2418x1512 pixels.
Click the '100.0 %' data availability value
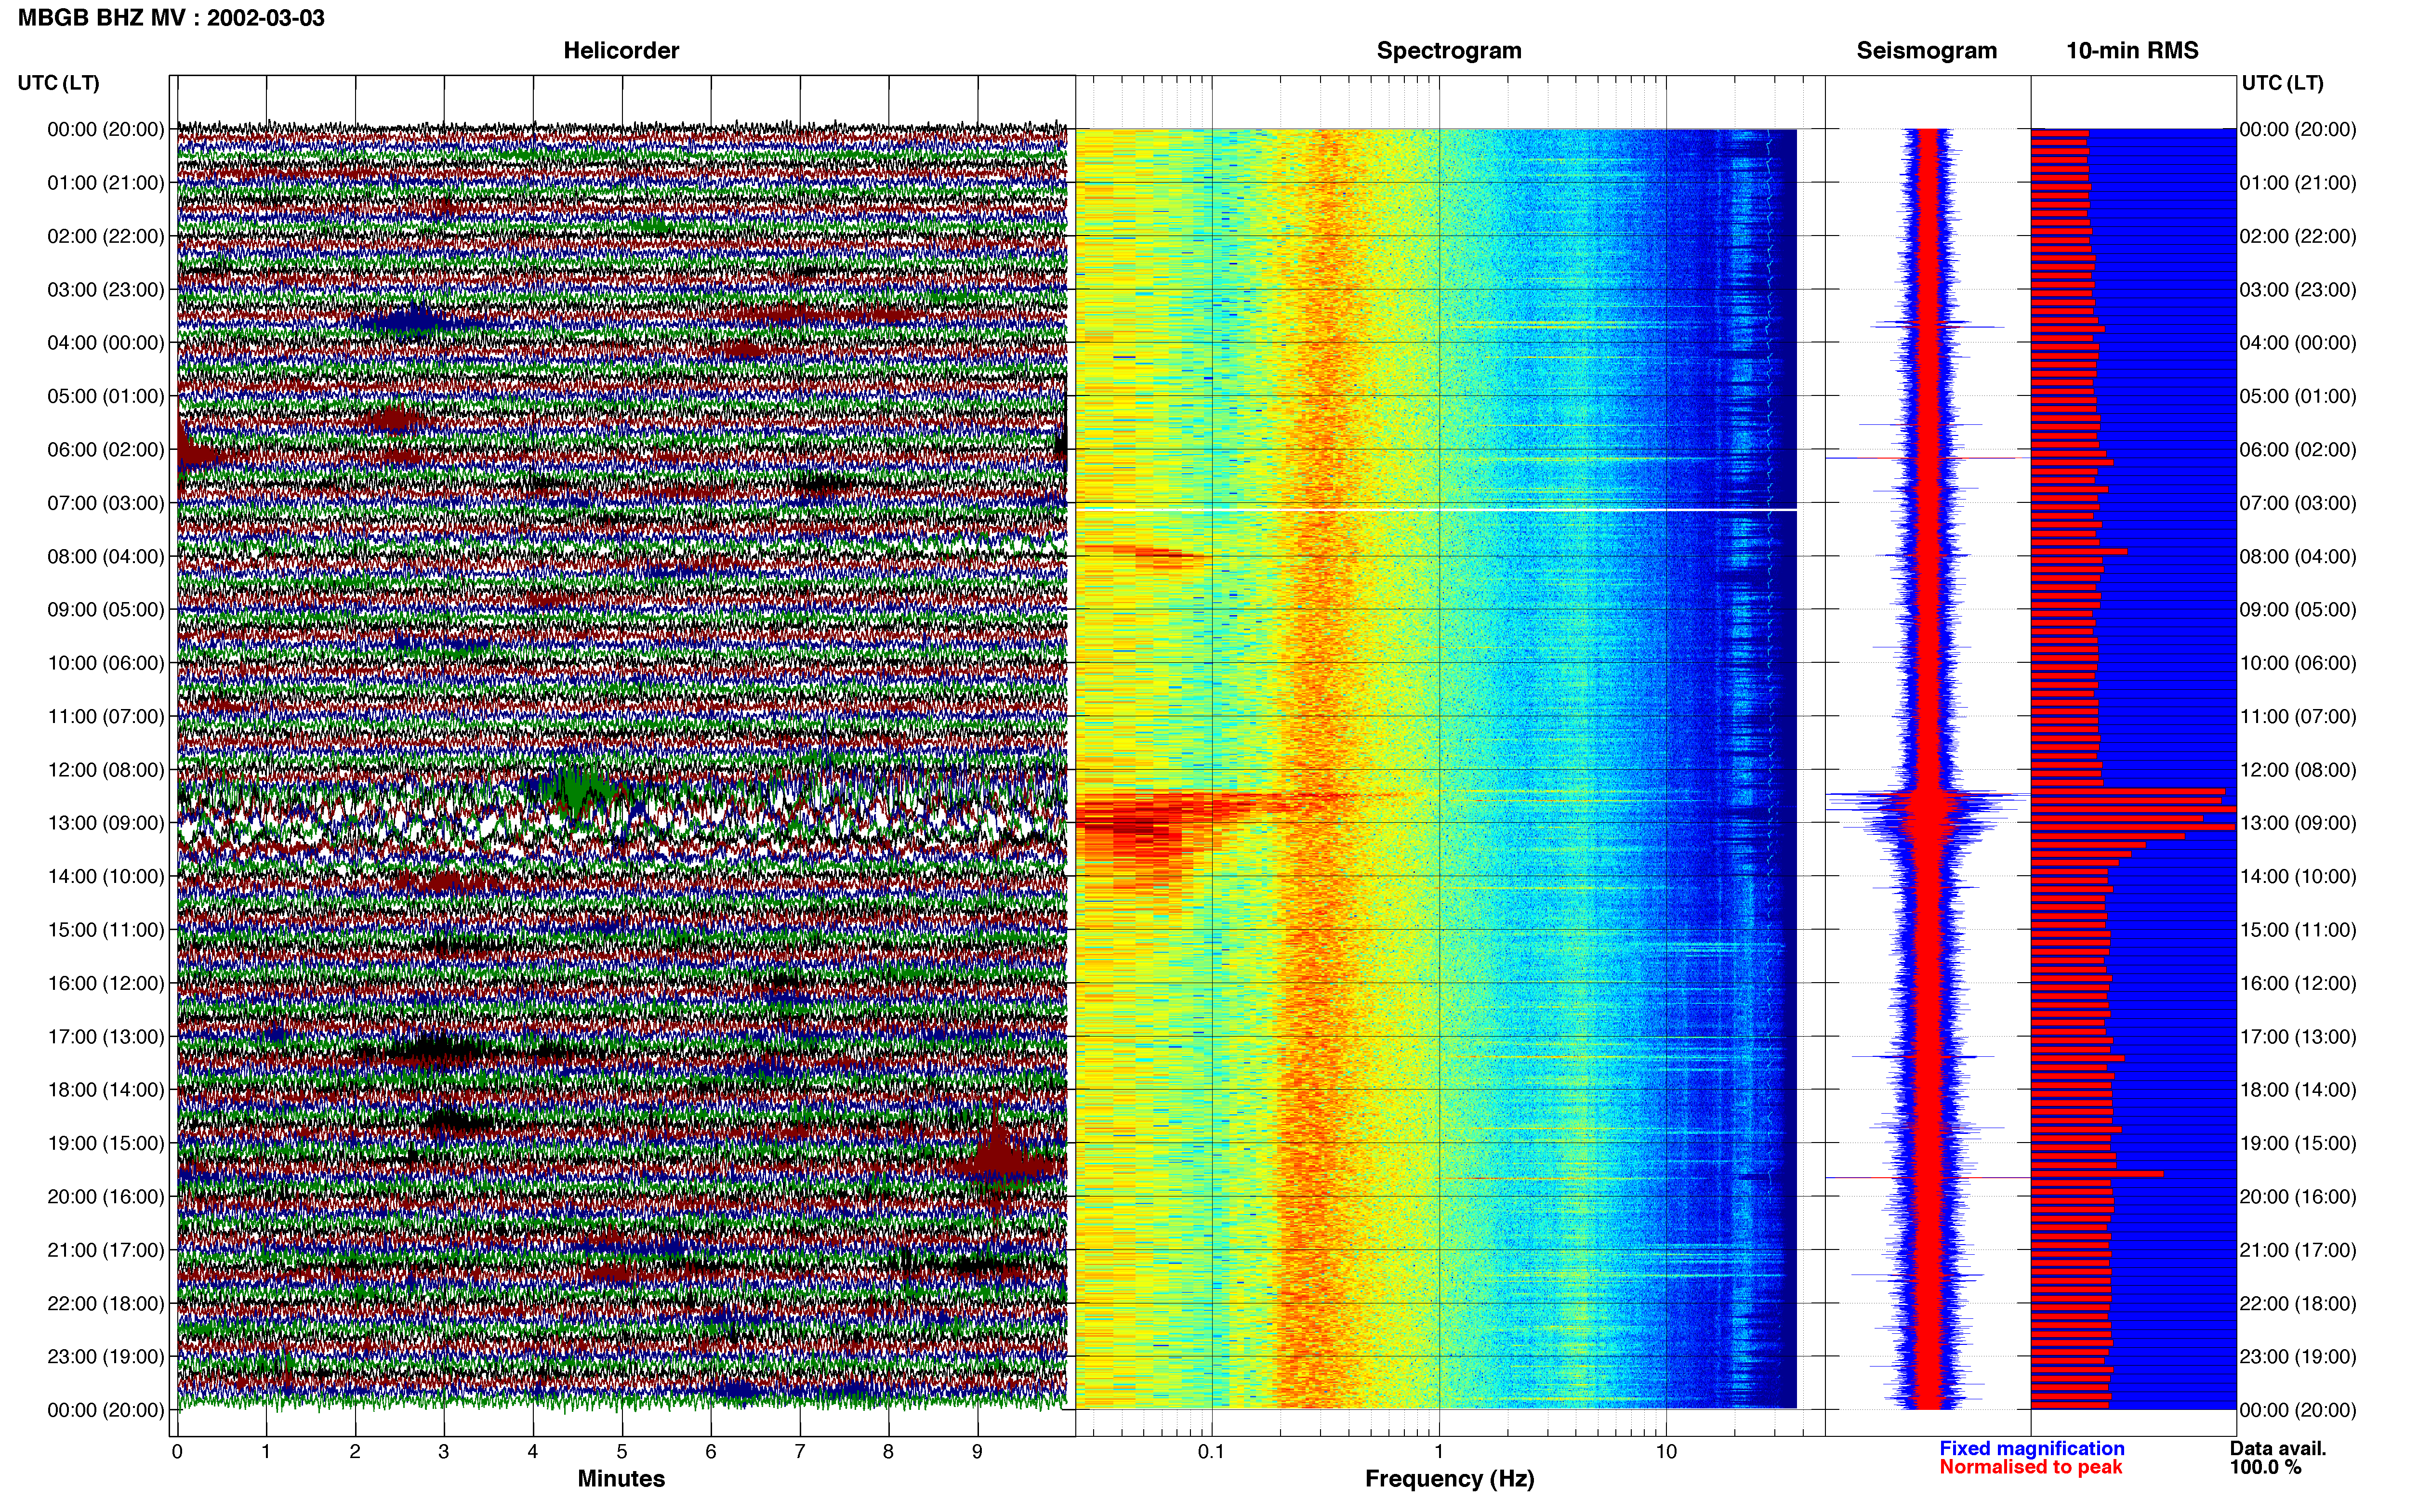[2265, 1467]
